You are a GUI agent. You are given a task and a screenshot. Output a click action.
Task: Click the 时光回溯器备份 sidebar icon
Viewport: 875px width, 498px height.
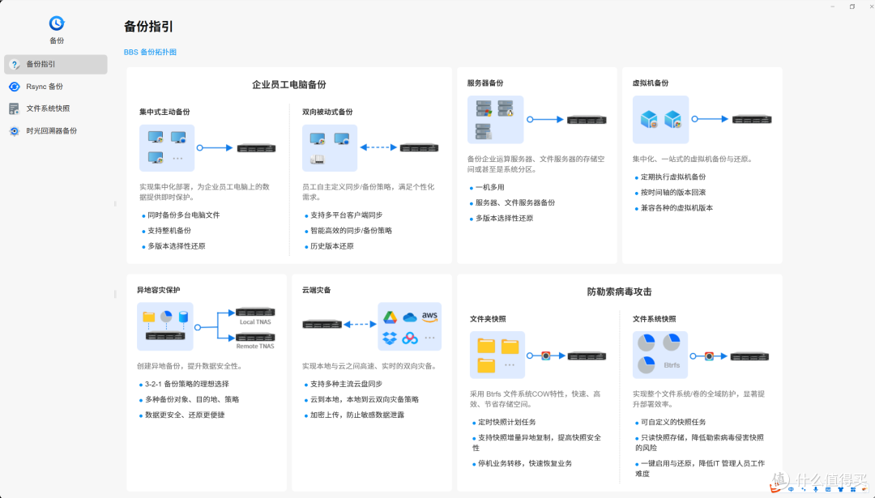click(15, 131)
